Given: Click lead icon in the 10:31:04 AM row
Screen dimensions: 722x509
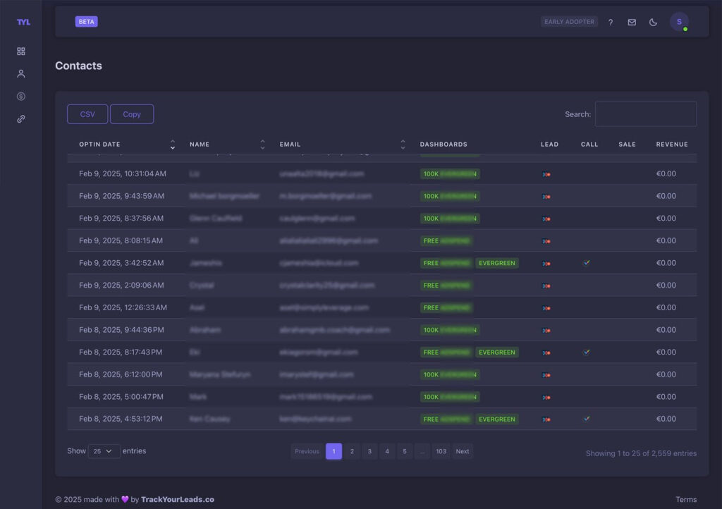Looking at the screenshot, I should click(x=546, y=174).
